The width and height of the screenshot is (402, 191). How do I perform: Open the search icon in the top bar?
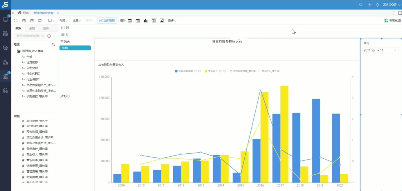point(361,5)
